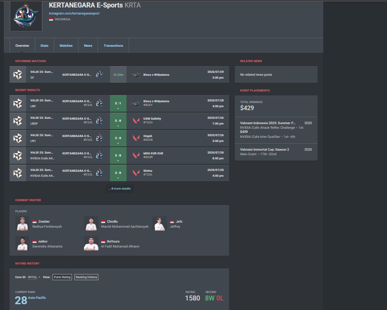This screenshot has width=387, height=310.
Task: Click the 1580 rating value
Action: (193, 298)
